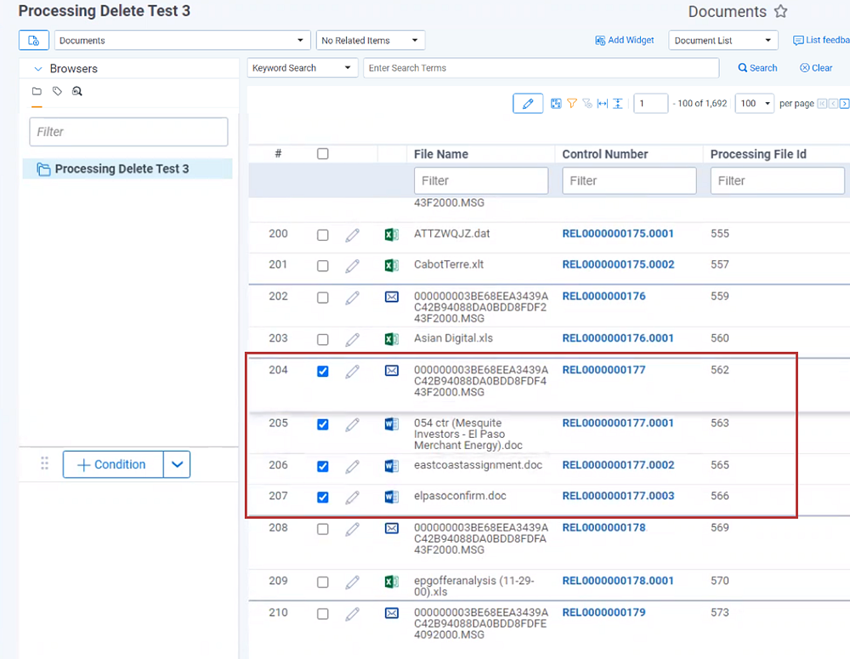The image size is (850, 659).
Task: Expand the Keyword Search type dropdown
Action: [303, 68]
